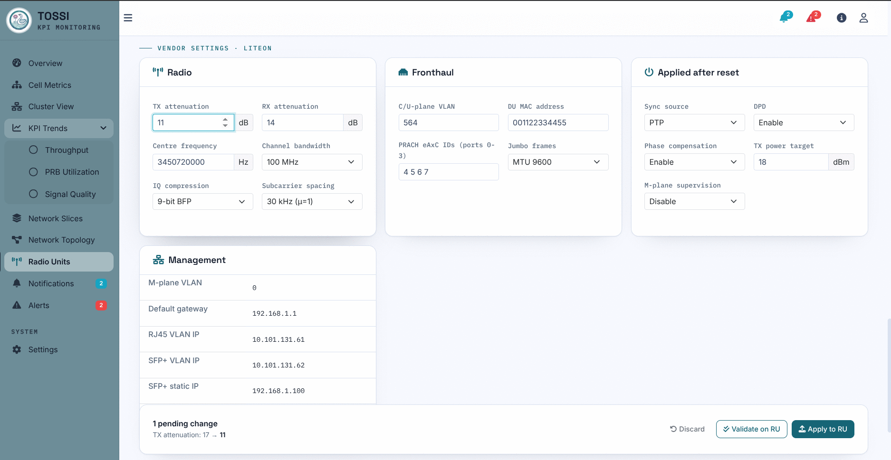Open the user profile icon
The width and height of the screenshot is (891, 460).
click(x=863, y=18)
